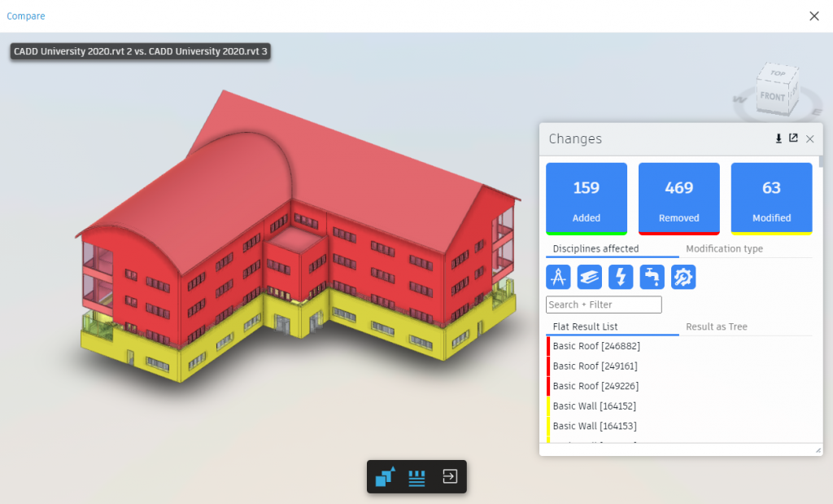
Task: Switch to the Modification type tab
Action: (724, 249)
